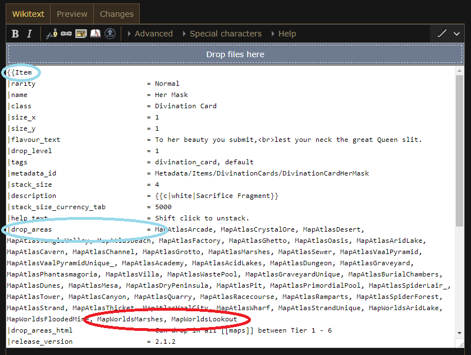Click on the 'metadata_id' parameter

click(x=33, y=173)
